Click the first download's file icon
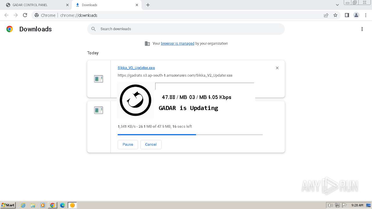This screenshot has height=209, width=372. 99,79
